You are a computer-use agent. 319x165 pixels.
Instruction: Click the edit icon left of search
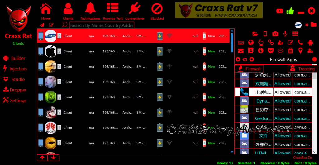coord(51,25)
